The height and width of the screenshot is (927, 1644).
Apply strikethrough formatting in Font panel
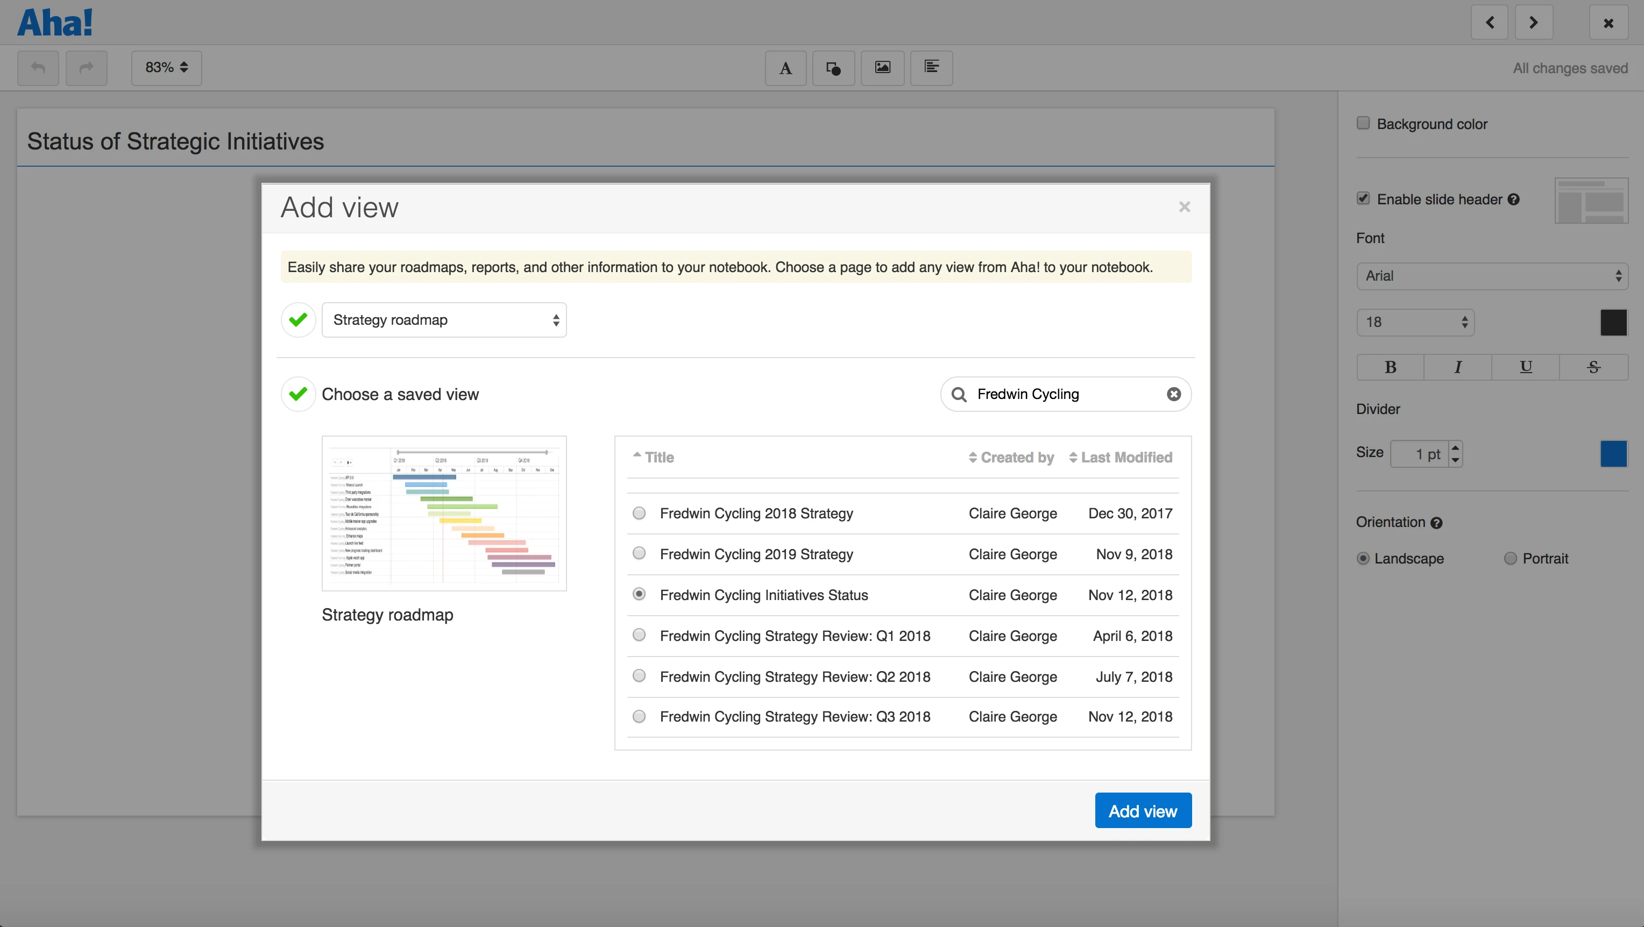1593,367
